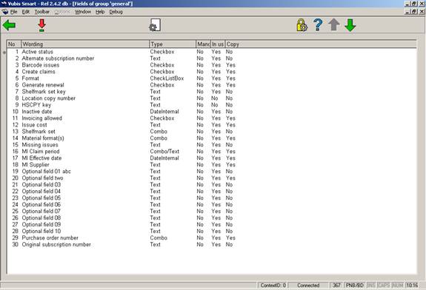The width and height of the screenshot is (426, 290).
Task: Click the green down arrow icon
Action: point(350,25)
